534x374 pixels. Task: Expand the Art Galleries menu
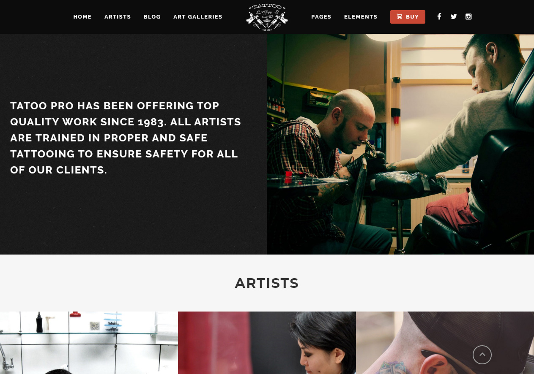[198, 17]
